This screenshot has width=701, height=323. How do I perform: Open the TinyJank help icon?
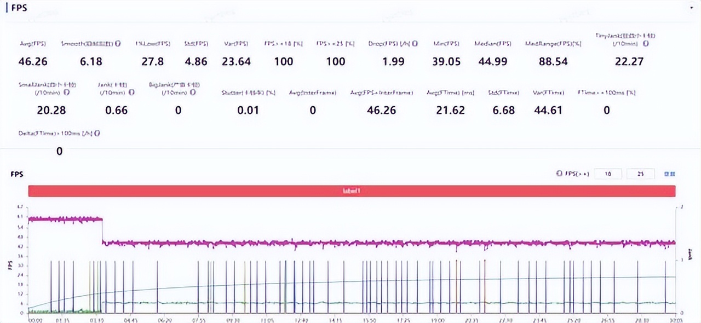click(646, 44)
